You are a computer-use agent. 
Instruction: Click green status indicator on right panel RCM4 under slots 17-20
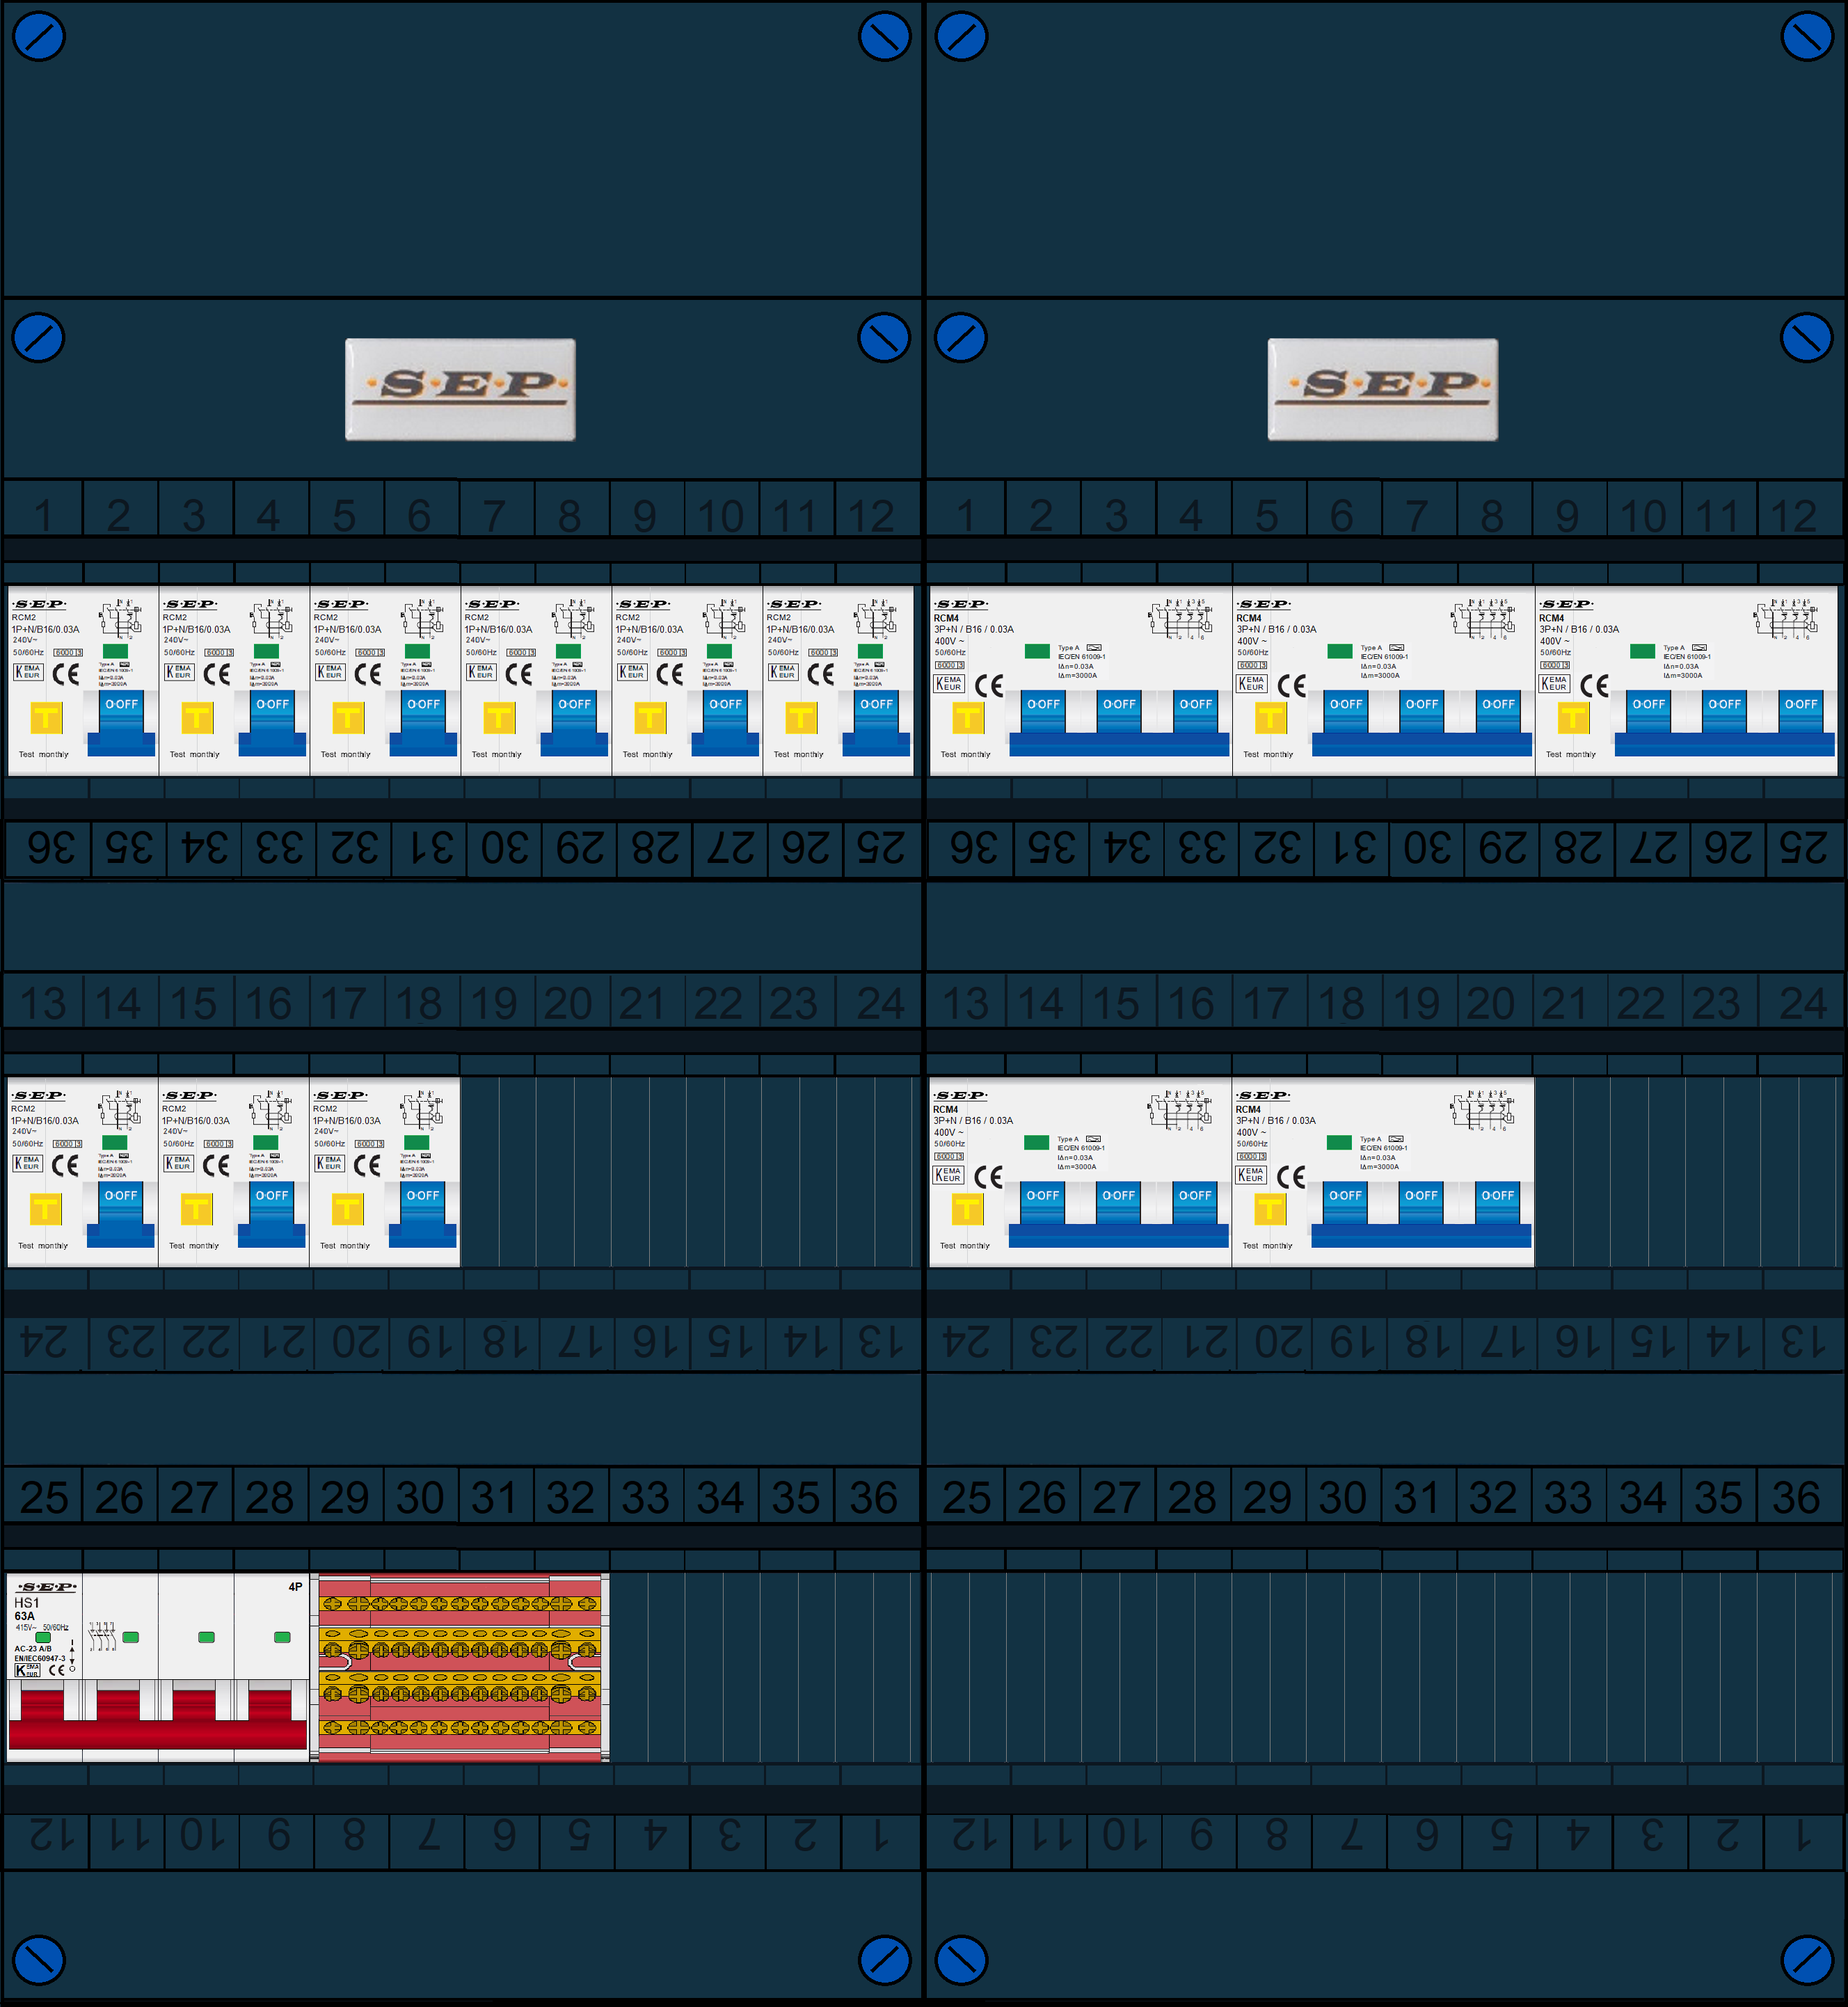(1339, 1142)
